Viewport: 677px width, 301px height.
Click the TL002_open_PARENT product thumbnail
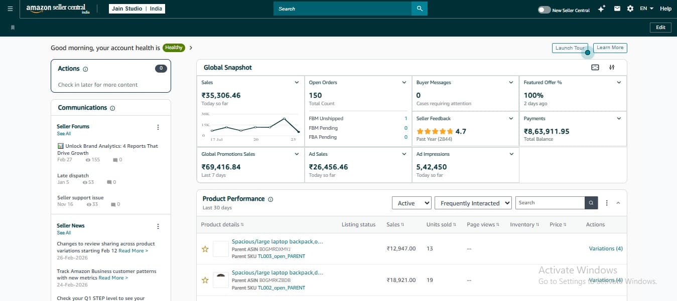click(x=220, y=280)
